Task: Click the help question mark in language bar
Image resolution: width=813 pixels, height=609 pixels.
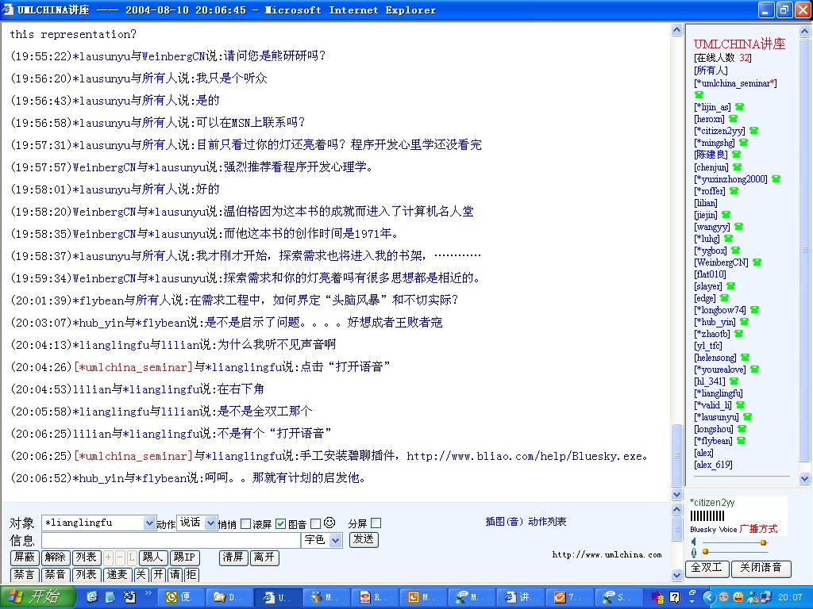Action: 675,597
